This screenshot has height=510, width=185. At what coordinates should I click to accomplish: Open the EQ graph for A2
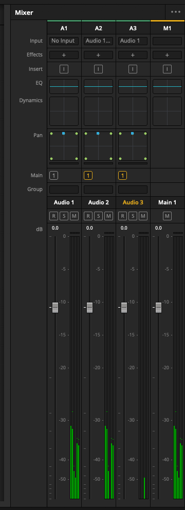[x=98, y=86]
